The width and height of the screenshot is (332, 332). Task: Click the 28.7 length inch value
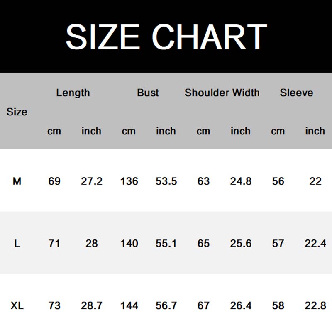pos(92,305)
